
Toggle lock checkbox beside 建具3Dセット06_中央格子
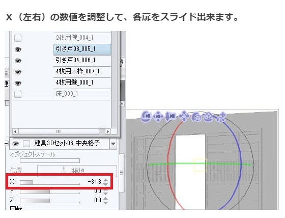[26, 144]
